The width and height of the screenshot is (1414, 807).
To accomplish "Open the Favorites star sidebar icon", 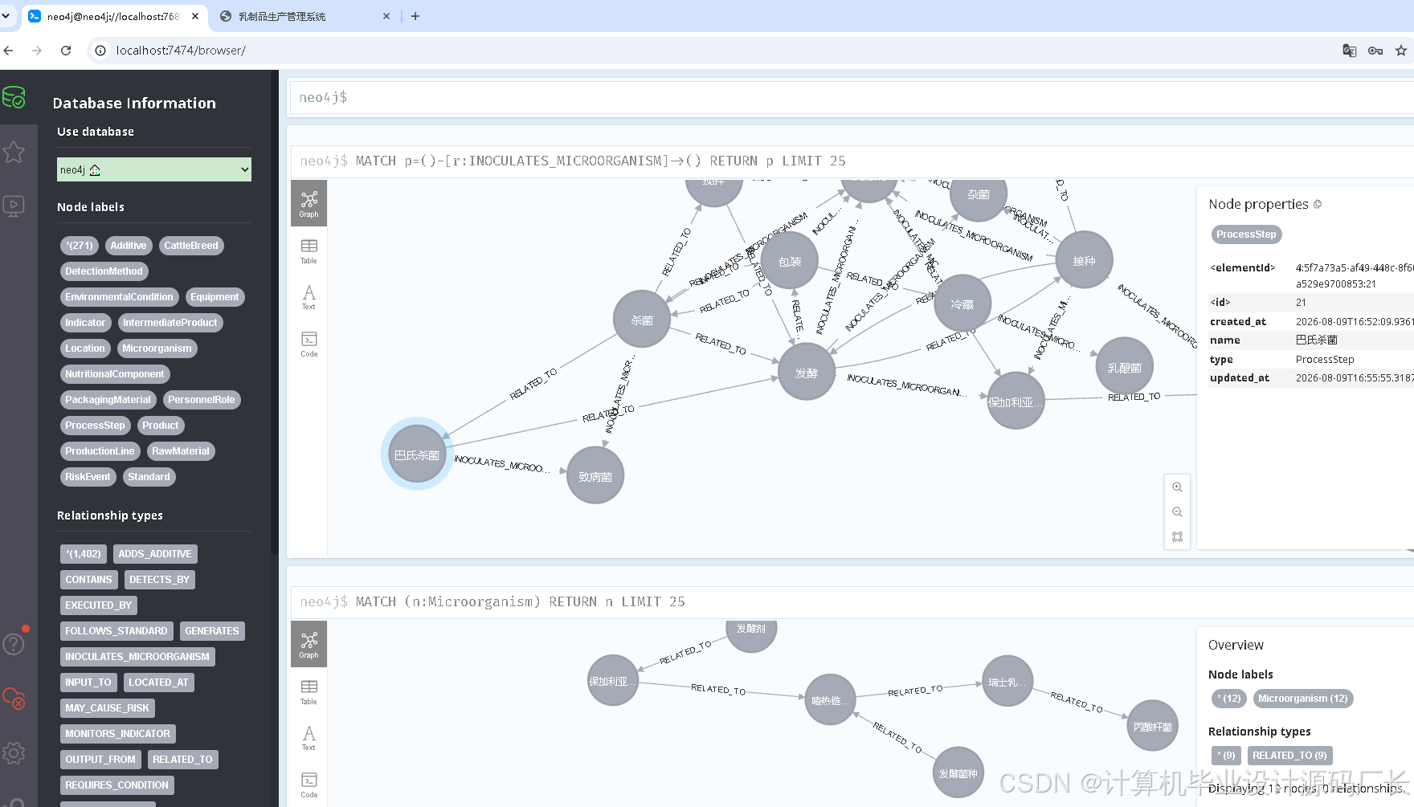I will 14,152.
